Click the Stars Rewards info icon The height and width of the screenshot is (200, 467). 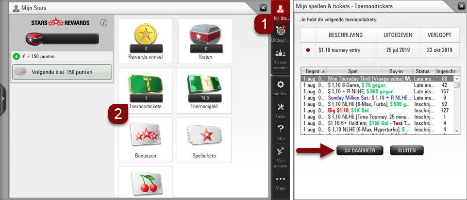[103, 23]
